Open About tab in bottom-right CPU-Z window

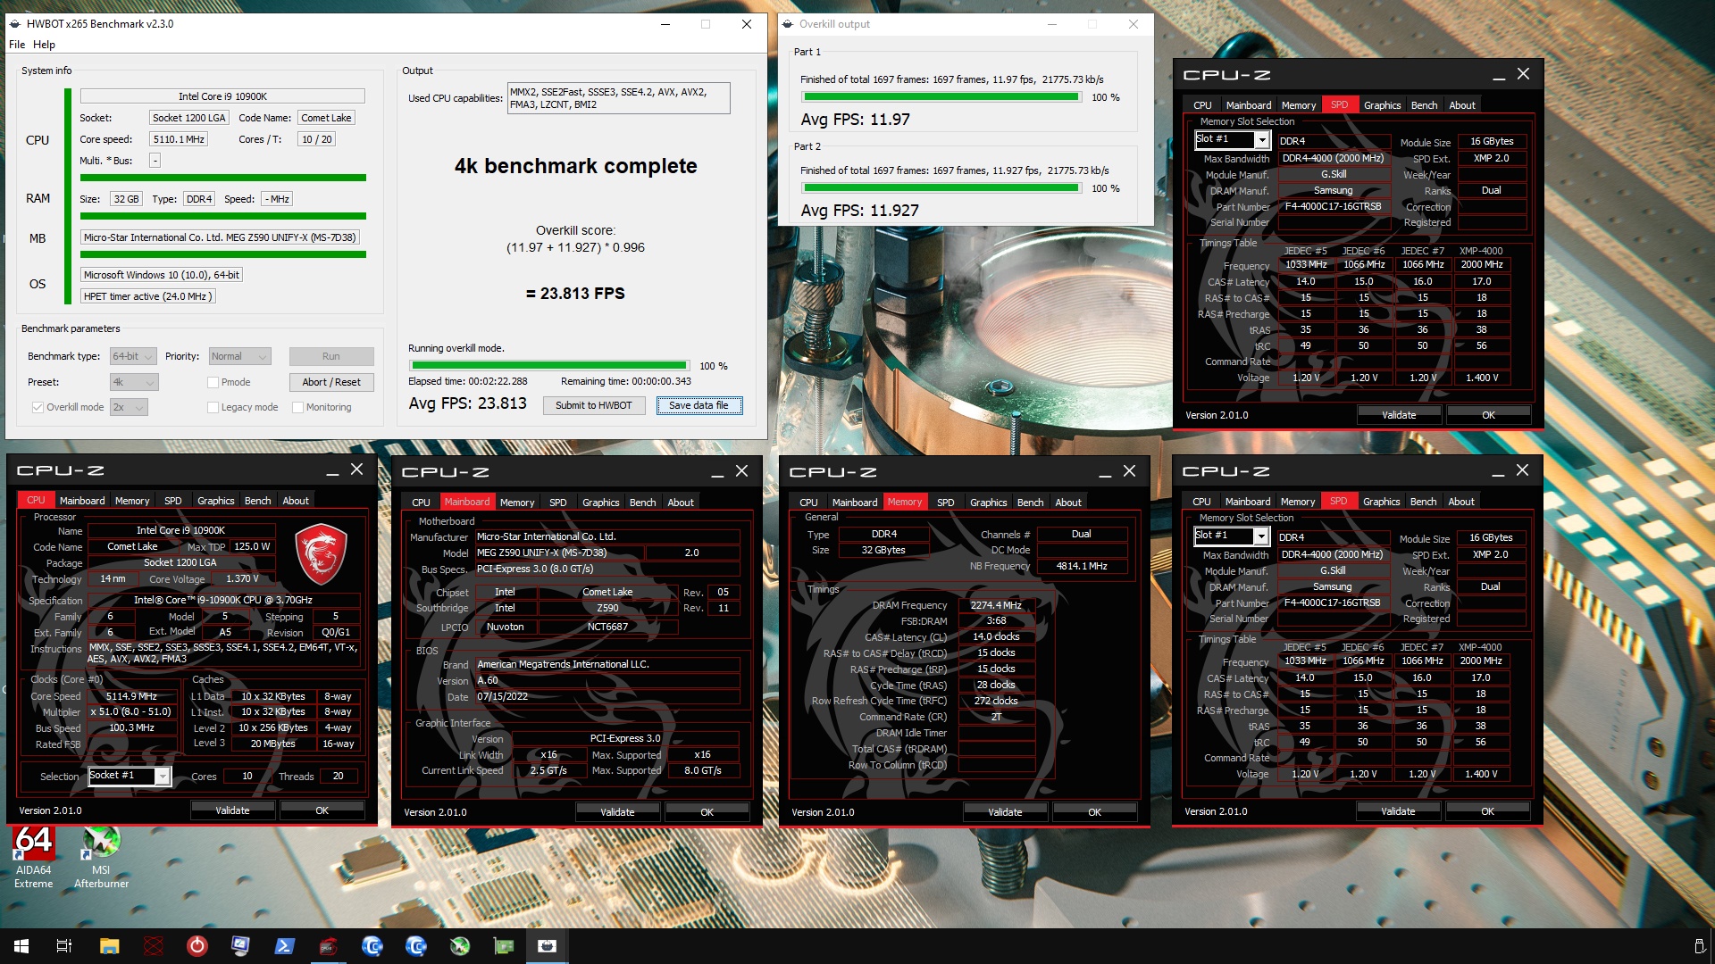[1460, 502]
